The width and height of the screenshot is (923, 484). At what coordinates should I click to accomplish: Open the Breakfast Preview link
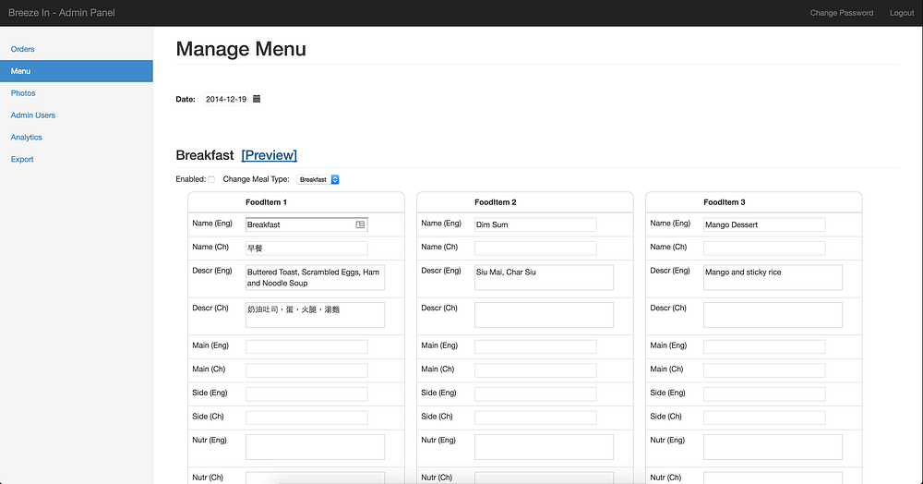(269, 155)
